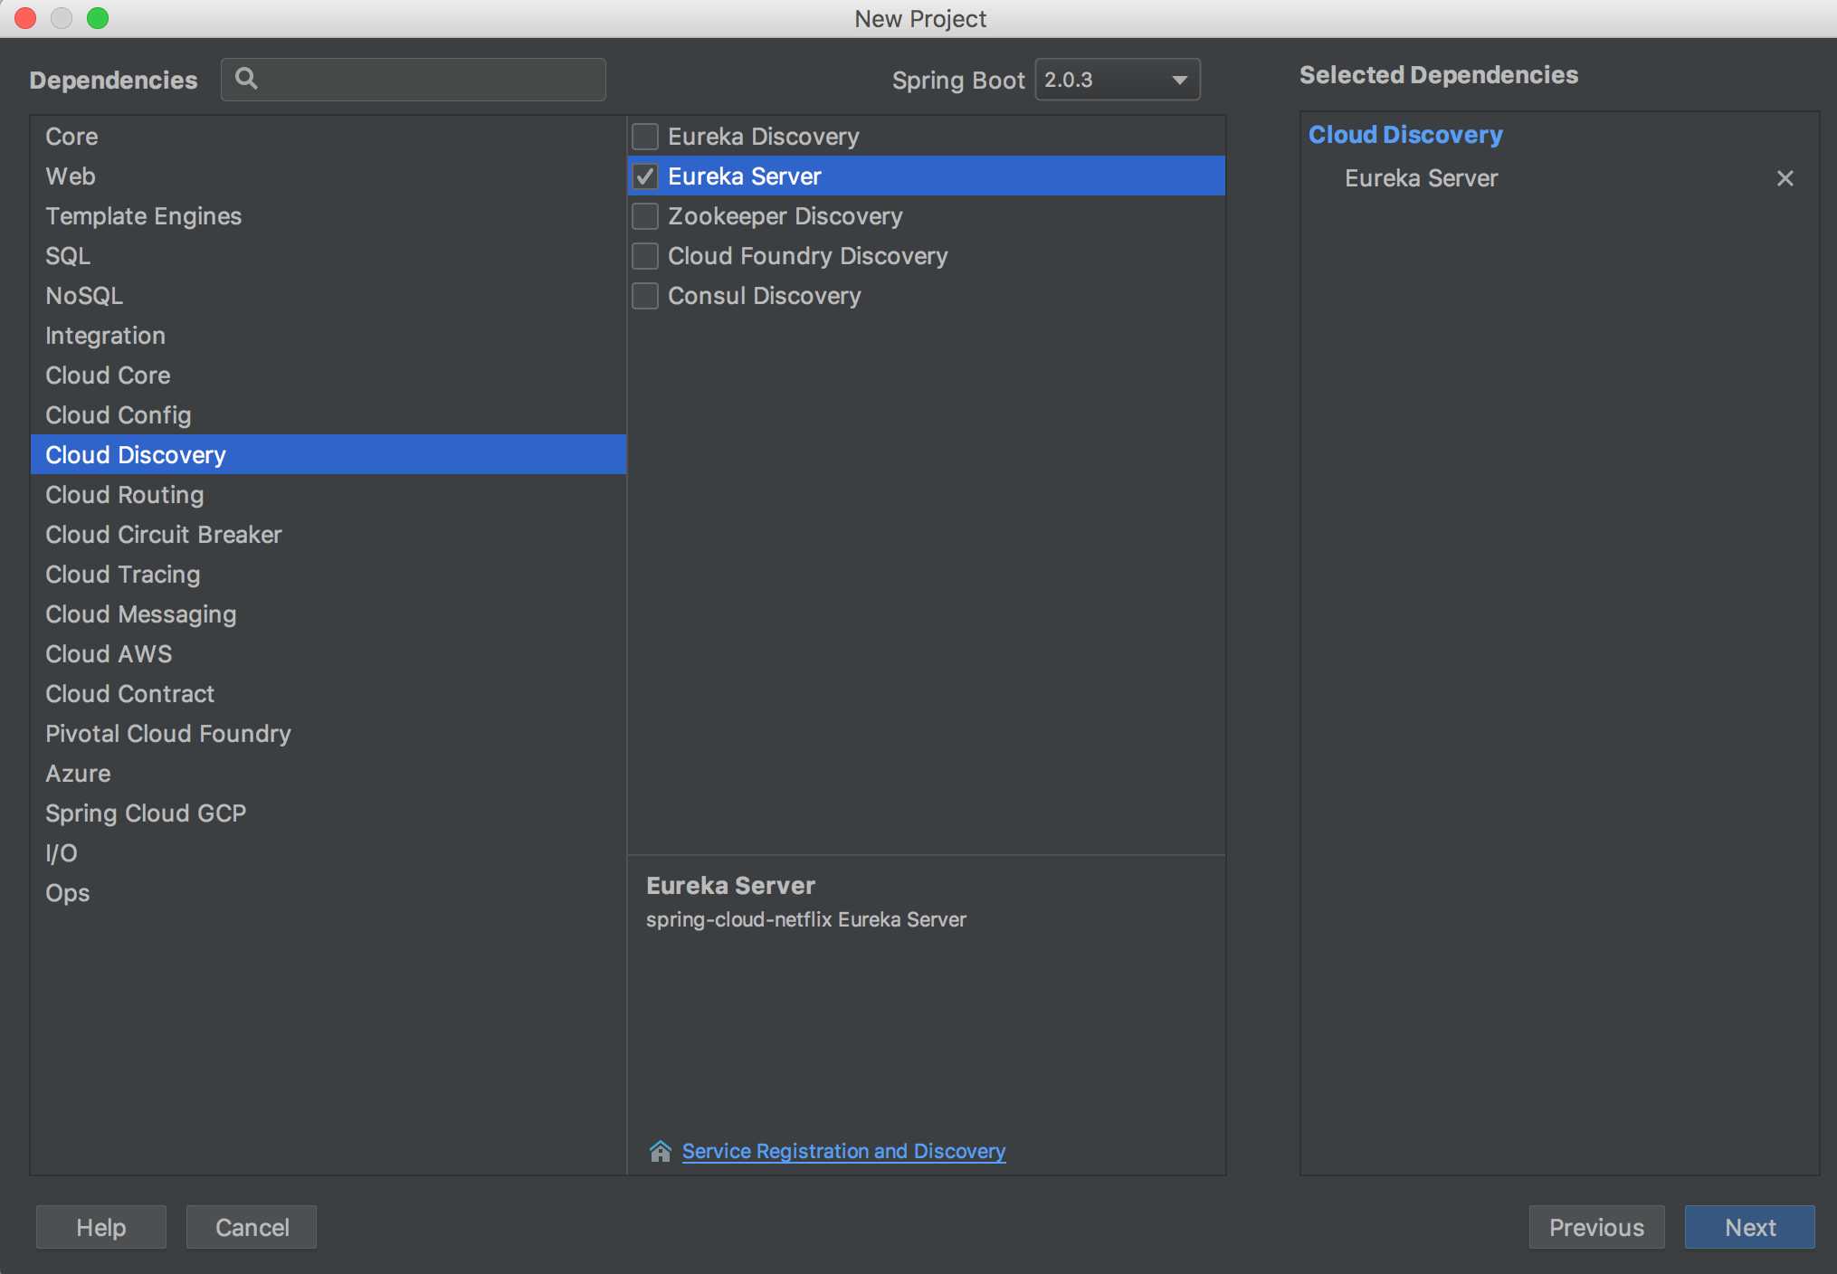Select the Cloud Config category
Screen dimensions: 1837x1274
click(x=328, y=415)
